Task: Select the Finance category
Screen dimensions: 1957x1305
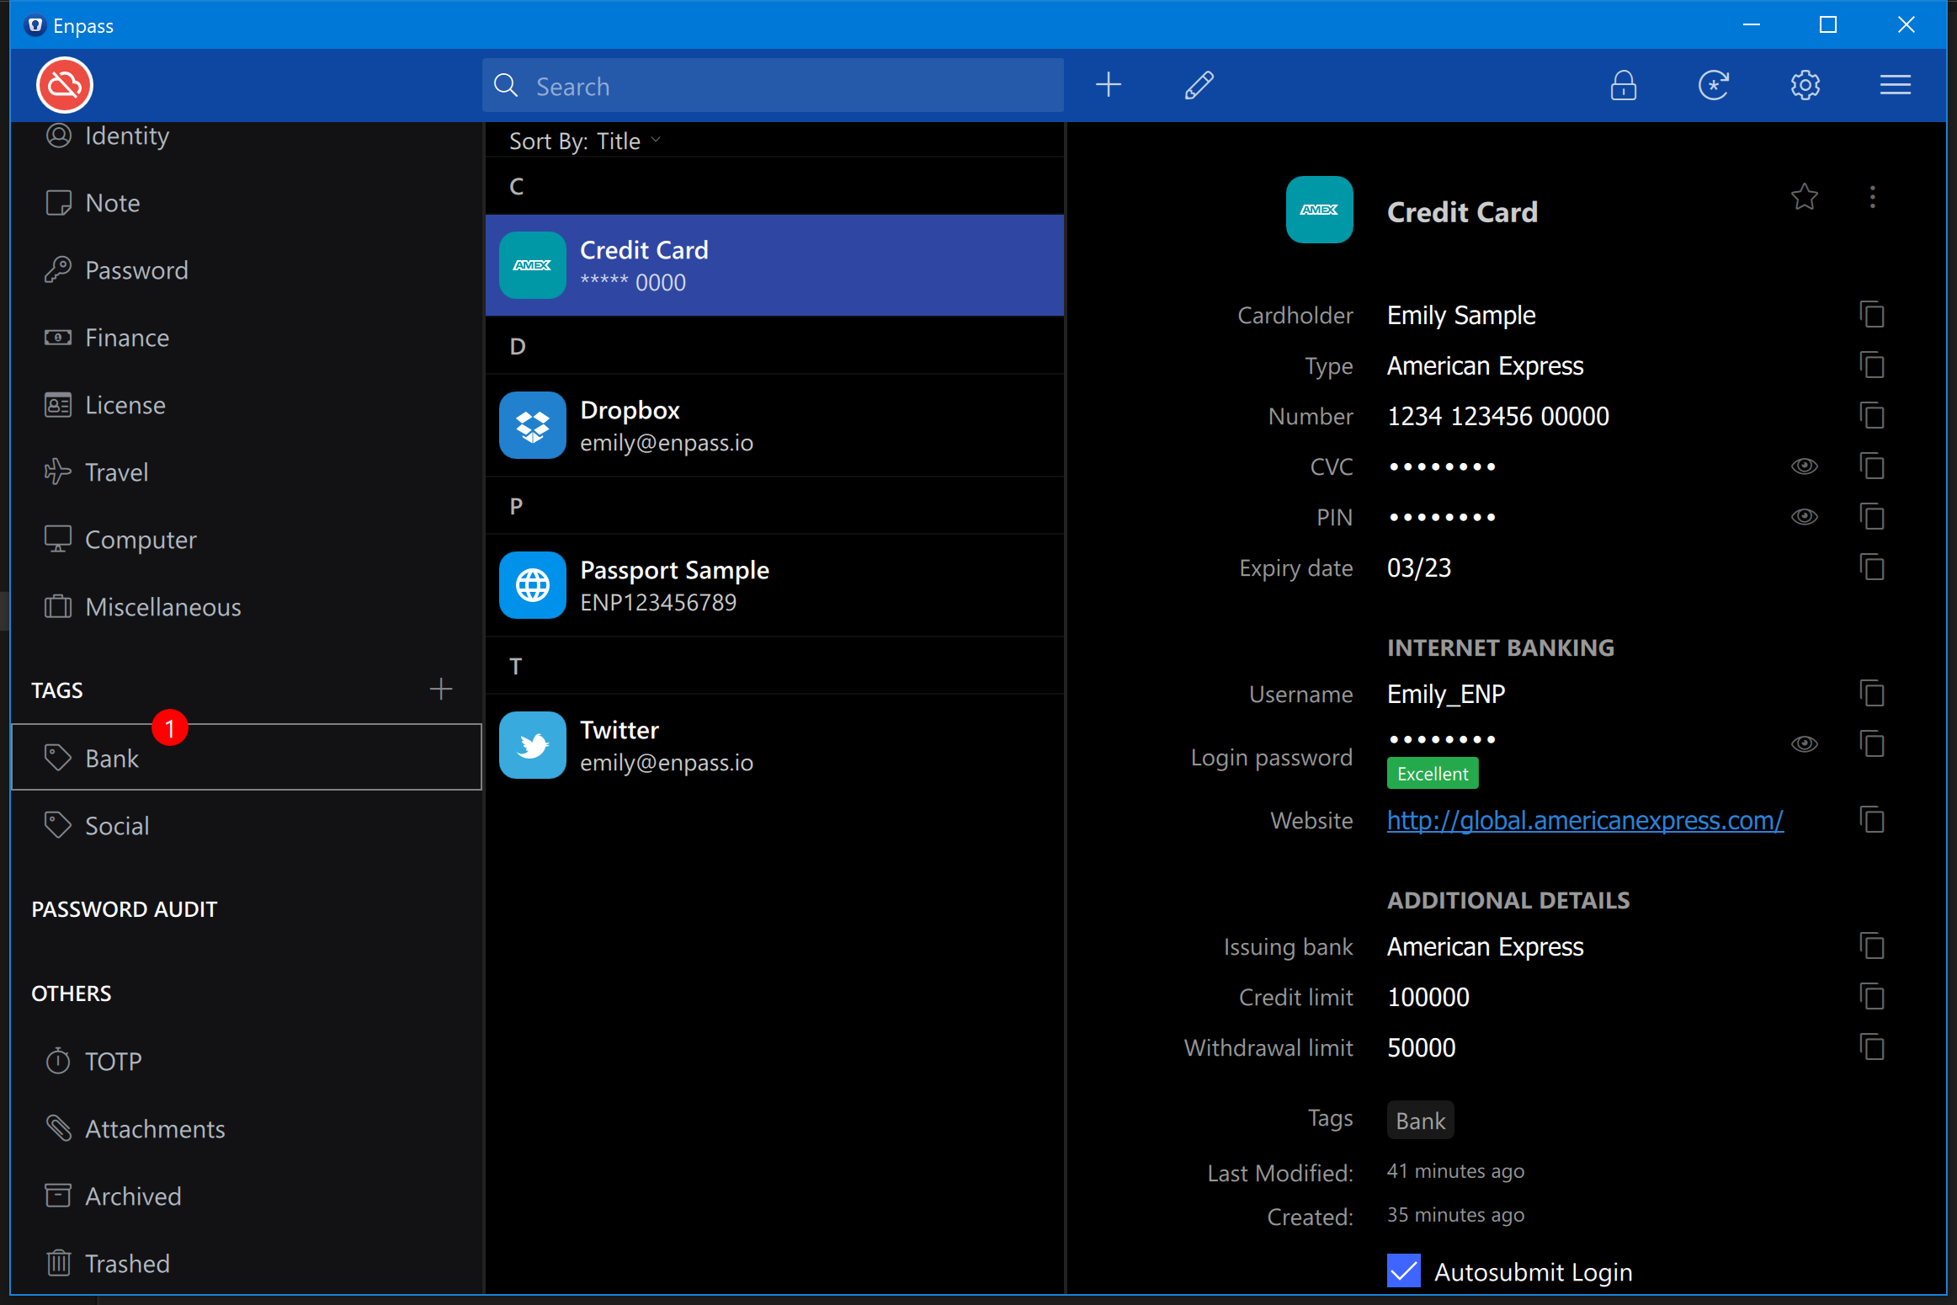Action: point(247,338)
